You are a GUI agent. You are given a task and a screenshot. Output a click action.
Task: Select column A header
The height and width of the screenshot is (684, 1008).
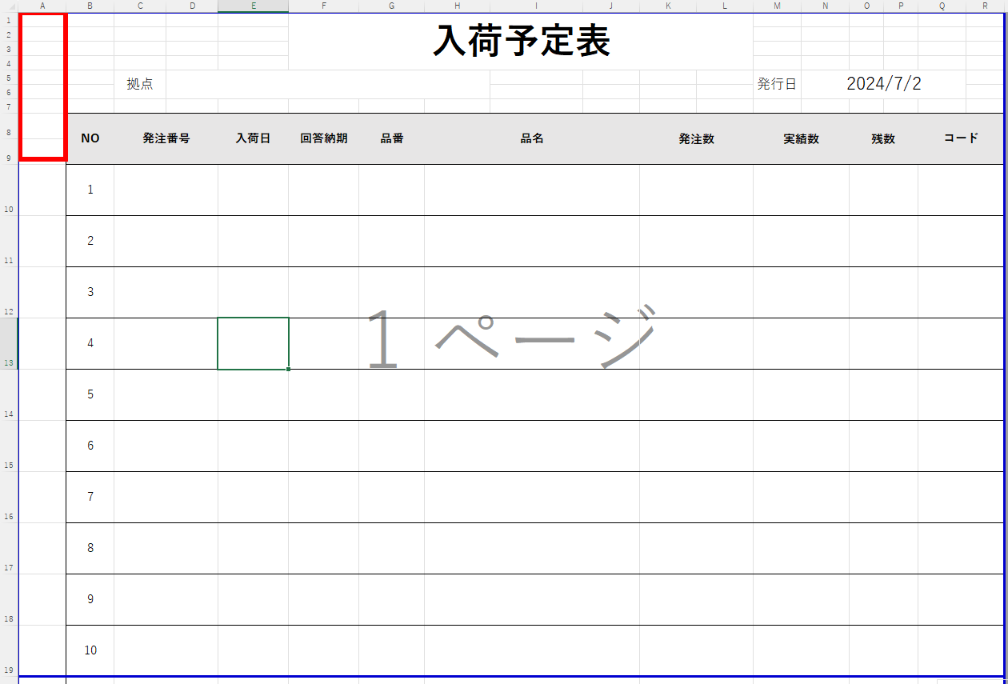(42, 6)
